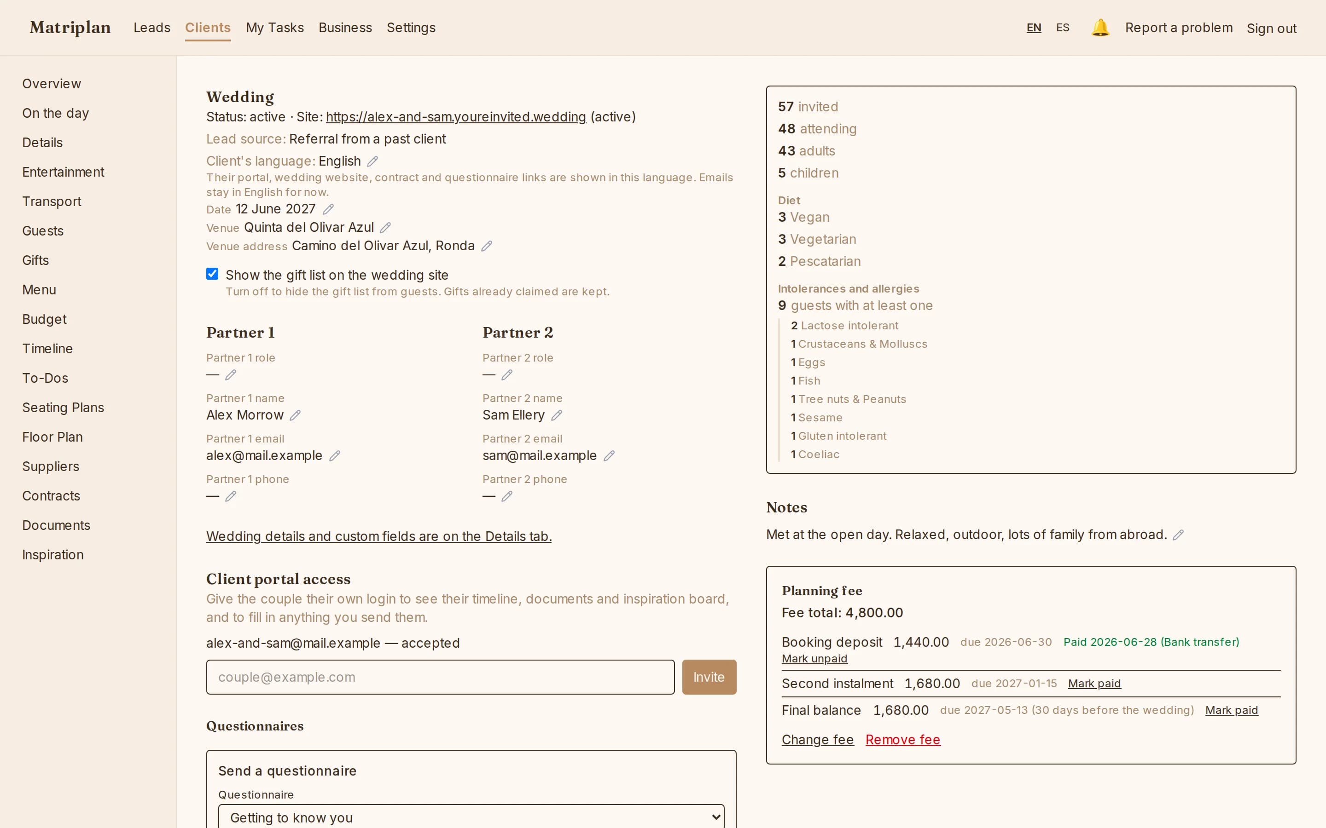Edit the venue name Quinta del Olivar Azul

(386, 227)
